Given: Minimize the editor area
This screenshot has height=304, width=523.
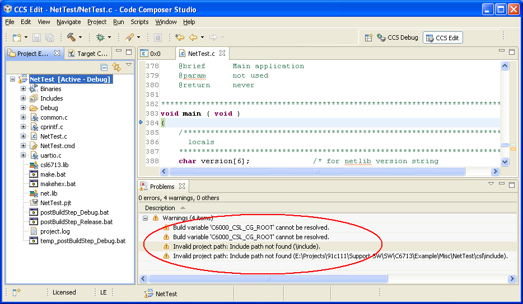Looking at the screenshot, I should click(501, 51).
